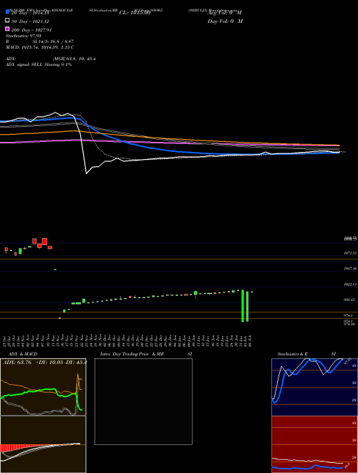Click the red MACD histogram bars
The width and height of the screenshot is (358, 473).
point(11,448)
